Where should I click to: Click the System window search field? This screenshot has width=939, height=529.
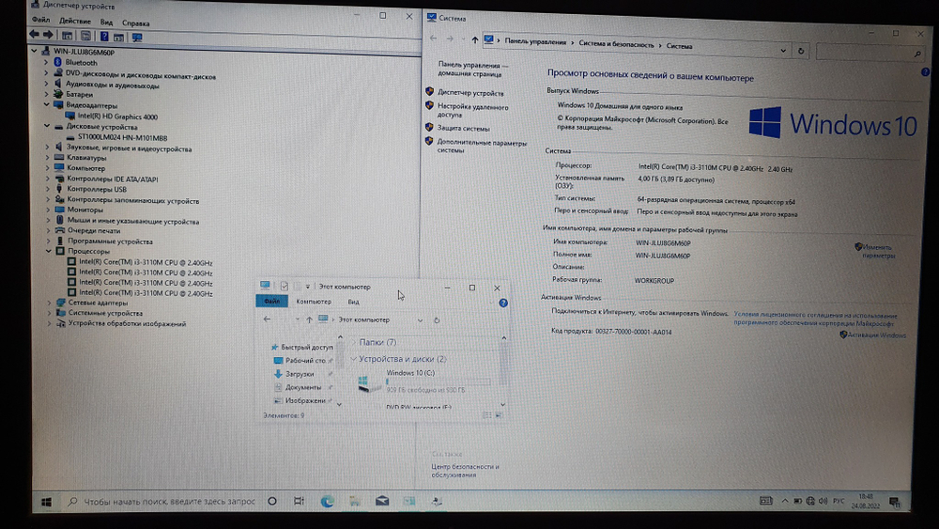tap(870, 54)
